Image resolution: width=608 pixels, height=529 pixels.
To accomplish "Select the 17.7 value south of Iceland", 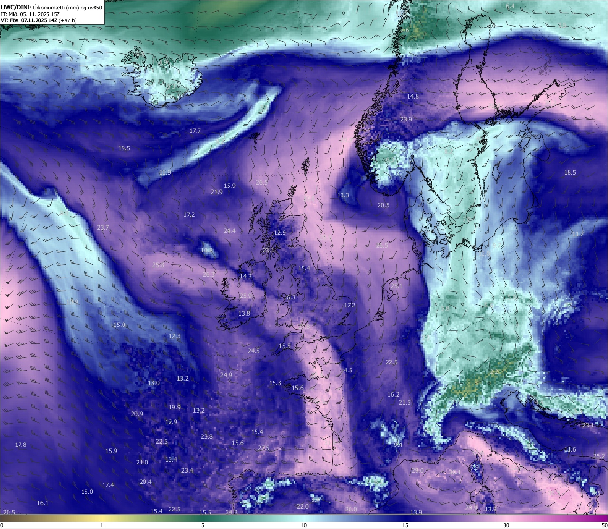I will pos(195,131).
